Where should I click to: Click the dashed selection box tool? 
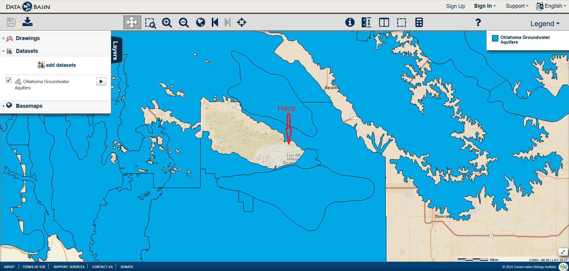tap(401, 22)
